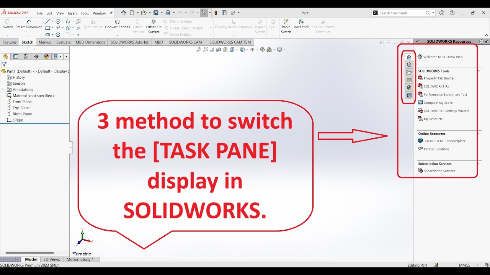
Task: Click the Rapid Sketch tool
Action: (x=286, y=27)
